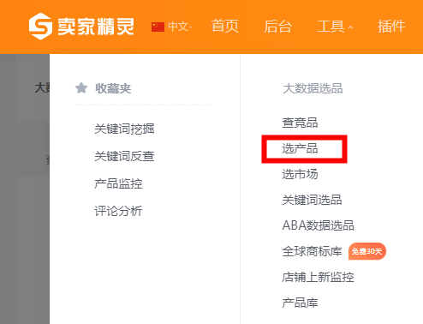Select ABA数据选品 entry
423x324 pixels.
319,225
